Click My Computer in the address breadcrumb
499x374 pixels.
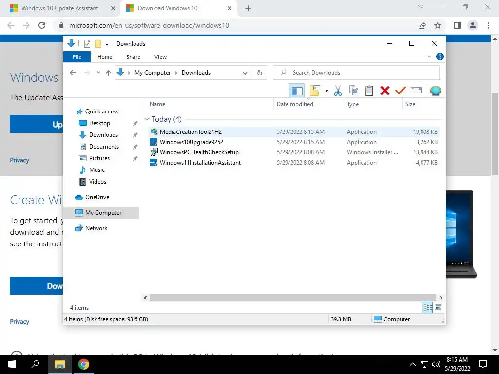153,73
